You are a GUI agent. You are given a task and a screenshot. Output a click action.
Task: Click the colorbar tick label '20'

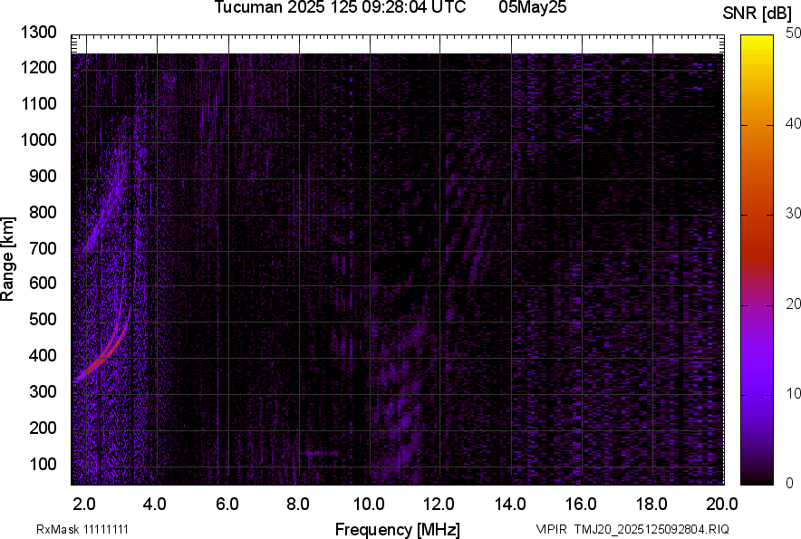794,304
